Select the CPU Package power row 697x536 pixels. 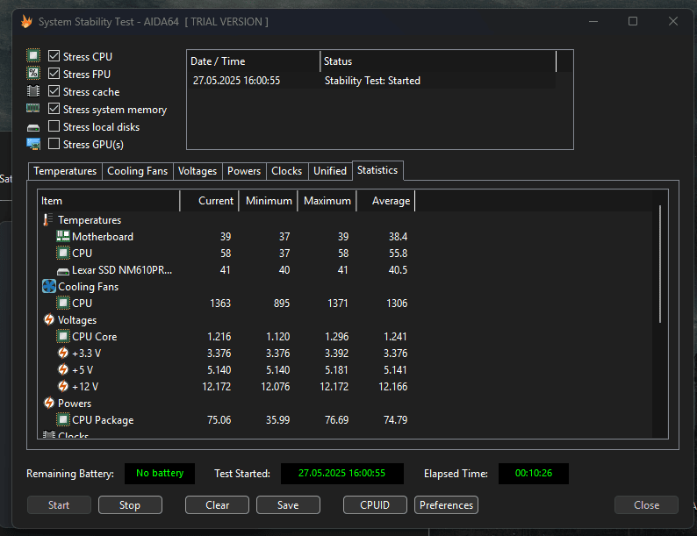coord(226,419)
